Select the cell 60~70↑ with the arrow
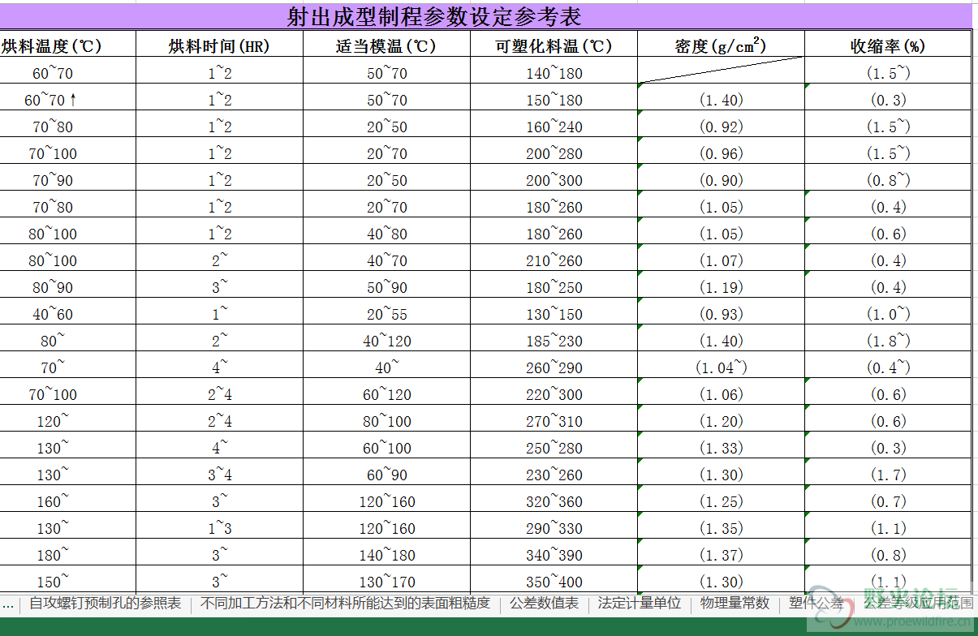Screen dimensions: 978x636 point(67,97)
